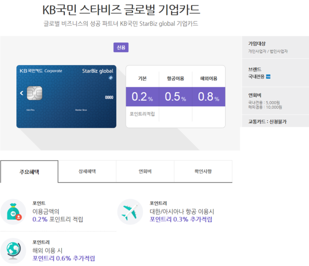Click 개인사업자 / 법인사업자 text
Image resolution: width=309 pixels, height=266 pixels.
click(x=268, y=51)
